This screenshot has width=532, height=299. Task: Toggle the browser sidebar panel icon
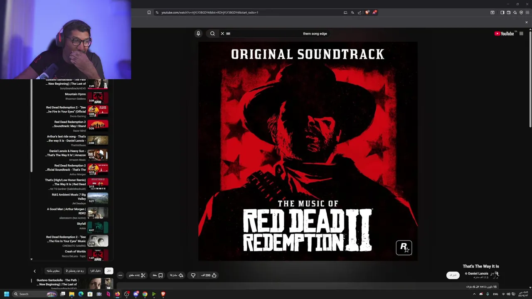[x=502, y=12]
